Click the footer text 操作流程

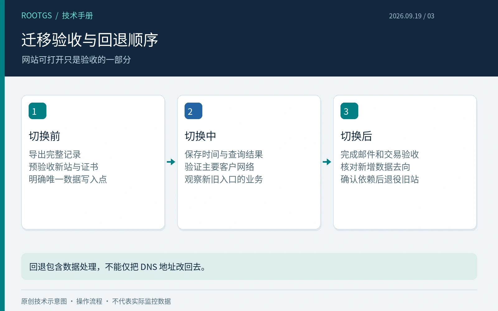coord(89,301)
